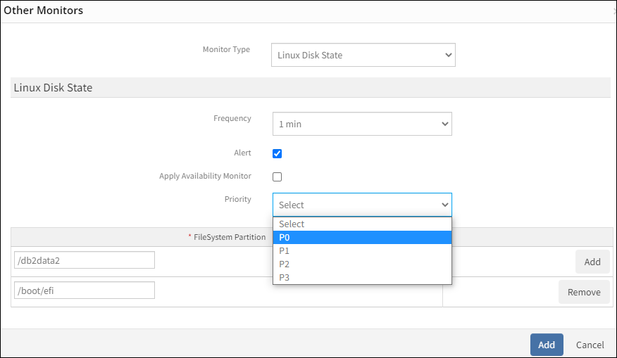
Task: Remove the /boot/efi partition row
Action: click(x=584, y=292)
